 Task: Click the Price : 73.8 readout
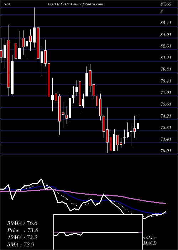[22, 230]
